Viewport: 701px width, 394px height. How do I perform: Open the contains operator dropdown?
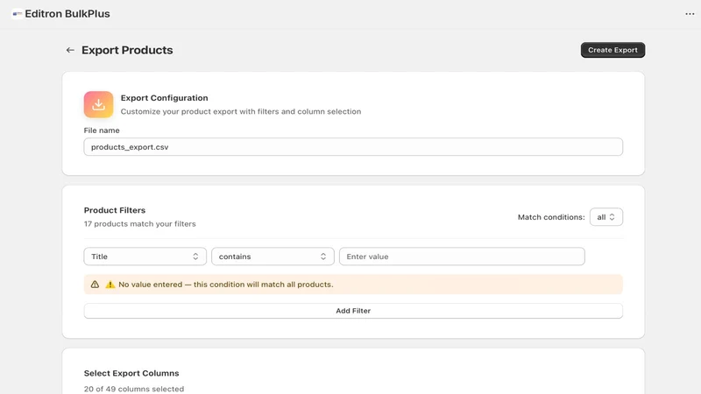pos(273,257)
